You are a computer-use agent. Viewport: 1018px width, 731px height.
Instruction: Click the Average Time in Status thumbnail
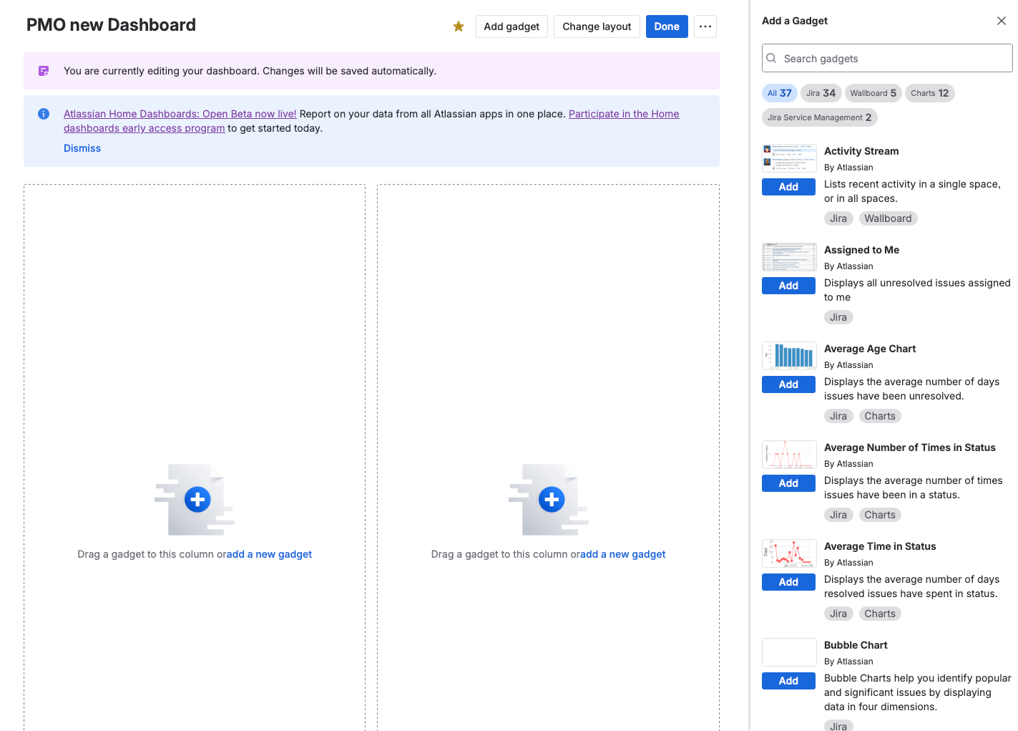coord(789,553)
